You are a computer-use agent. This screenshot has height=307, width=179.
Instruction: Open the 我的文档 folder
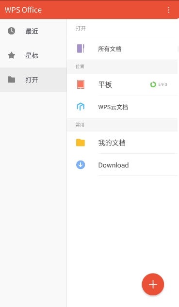122,143
